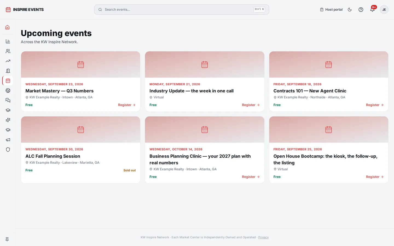Image resolution: width=394 pixels, height=246 pixels.
Task: Open the sparkles AI sidebar icon
Action: 8,120
